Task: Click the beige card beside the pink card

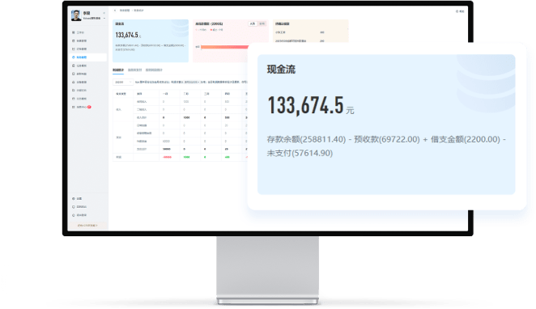Action: click(x=310, y=32)
